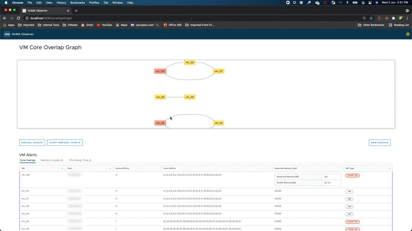The image size is (412, 231).
Task: Open the Chrome Extensions puzzle icon
Action: pyautogui.click(x=393, y=18)
